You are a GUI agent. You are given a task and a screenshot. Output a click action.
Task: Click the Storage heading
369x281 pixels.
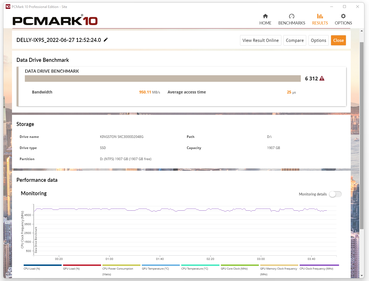pos(25,124)
